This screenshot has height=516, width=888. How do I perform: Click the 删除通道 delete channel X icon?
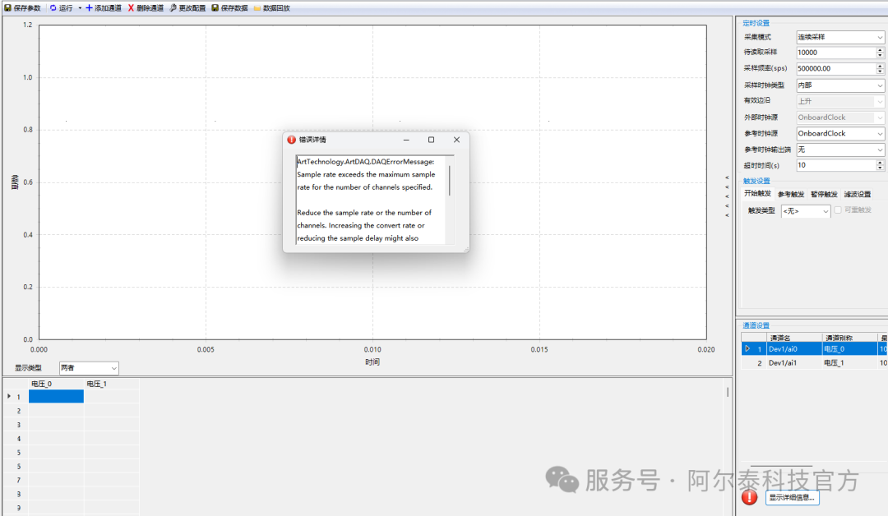[131, 7]
